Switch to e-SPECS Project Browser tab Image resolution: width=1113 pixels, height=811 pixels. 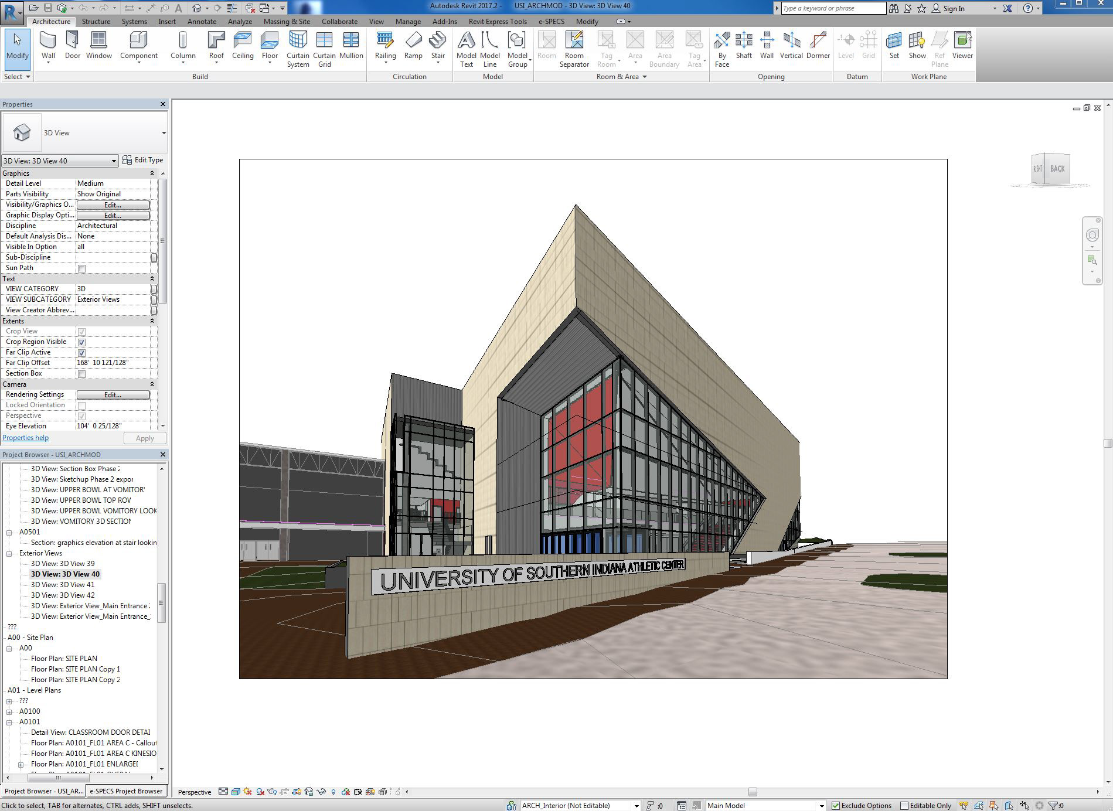126,791
